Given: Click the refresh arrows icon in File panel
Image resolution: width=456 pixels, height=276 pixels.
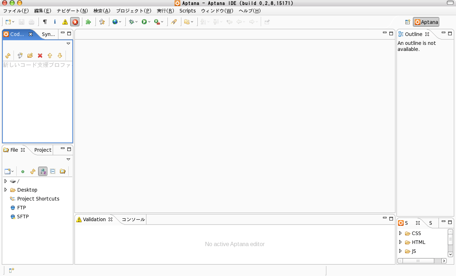Looking at the screenshot, I should pyautogui.click(x=33, y=171).
